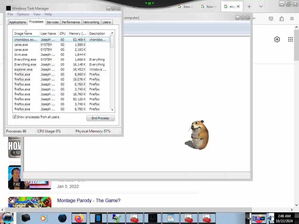Switch to the Networking tab
299x224 pixels.
pos(91,22)
